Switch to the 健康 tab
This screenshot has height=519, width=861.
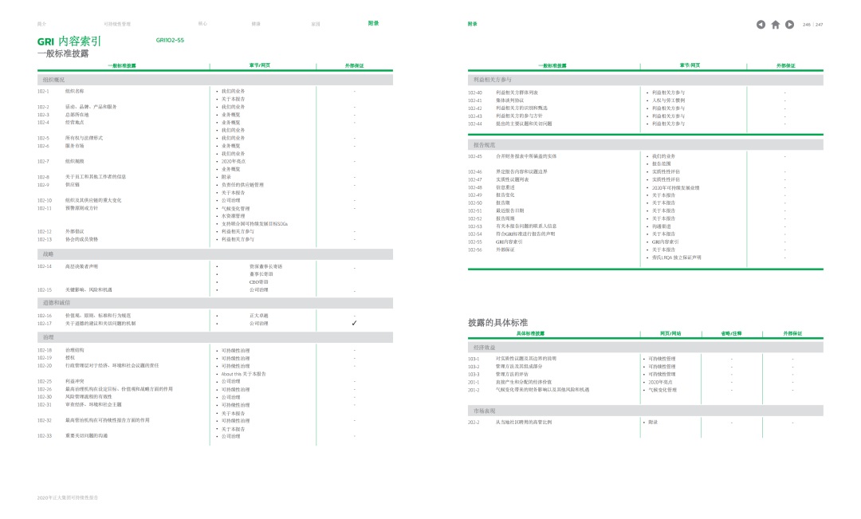click(x=256, y=24)
